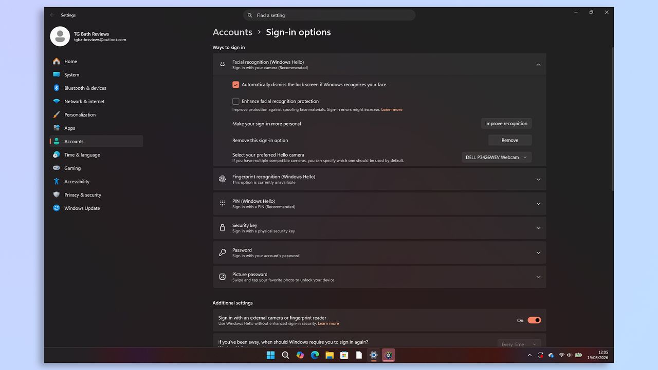This screenshot has height=370, width=658.
Task: Open File Explorer from taskbar
Action: (330, 355)
